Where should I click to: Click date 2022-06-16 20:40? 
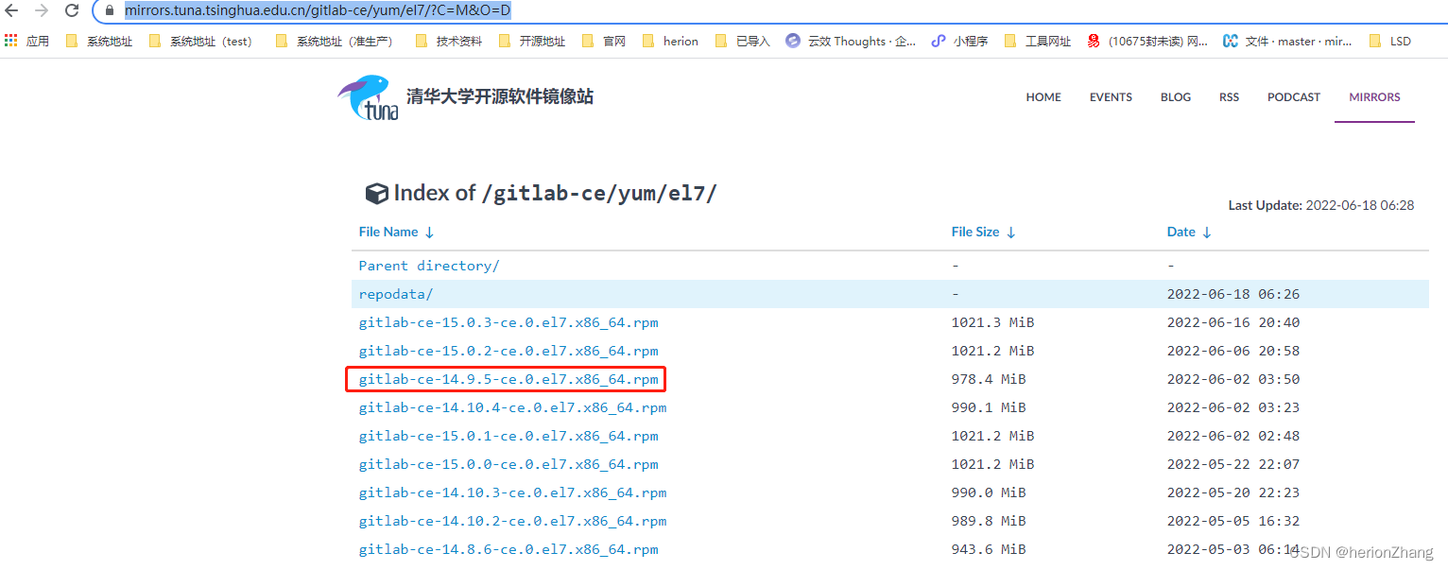[x=1233, y=322]
